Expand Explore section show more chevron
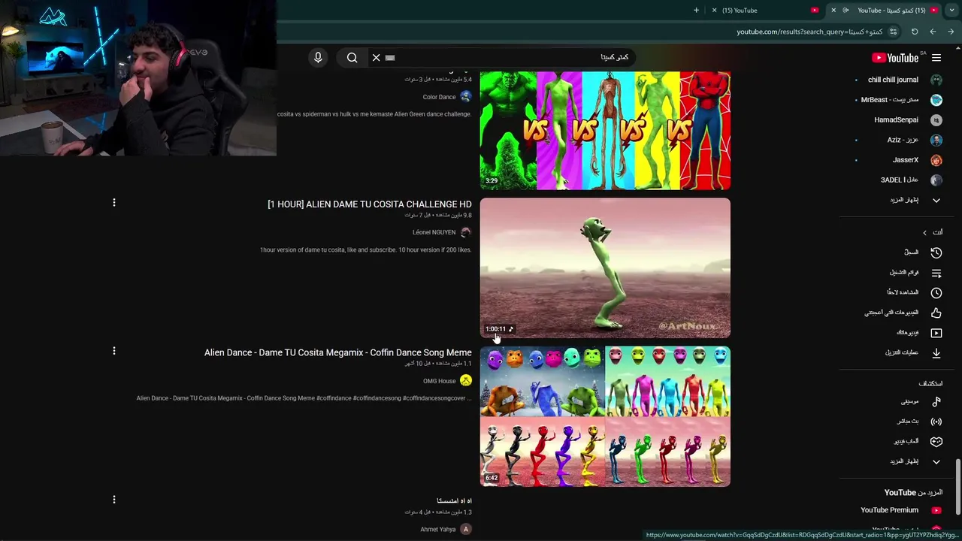The width and height of the screenshot is (962, 541). (936, 462)
